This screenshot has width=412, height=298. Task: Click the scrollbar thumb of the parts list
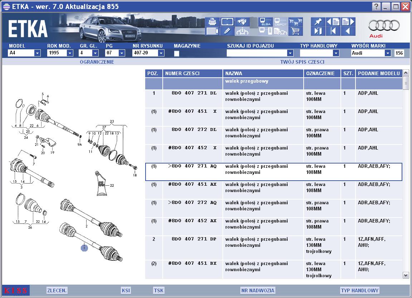click(x=406, y=83)
